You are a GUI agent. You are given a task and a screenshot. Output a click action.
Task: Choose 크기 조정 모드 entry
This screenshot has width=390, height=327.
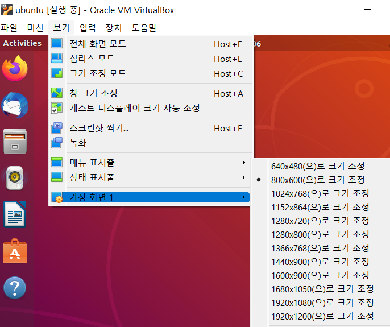point(151,73)
